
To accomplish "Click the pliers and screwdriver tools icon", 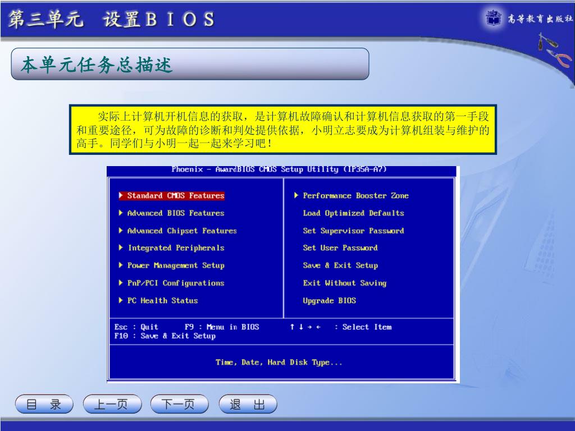I will (x=555, y=50).
